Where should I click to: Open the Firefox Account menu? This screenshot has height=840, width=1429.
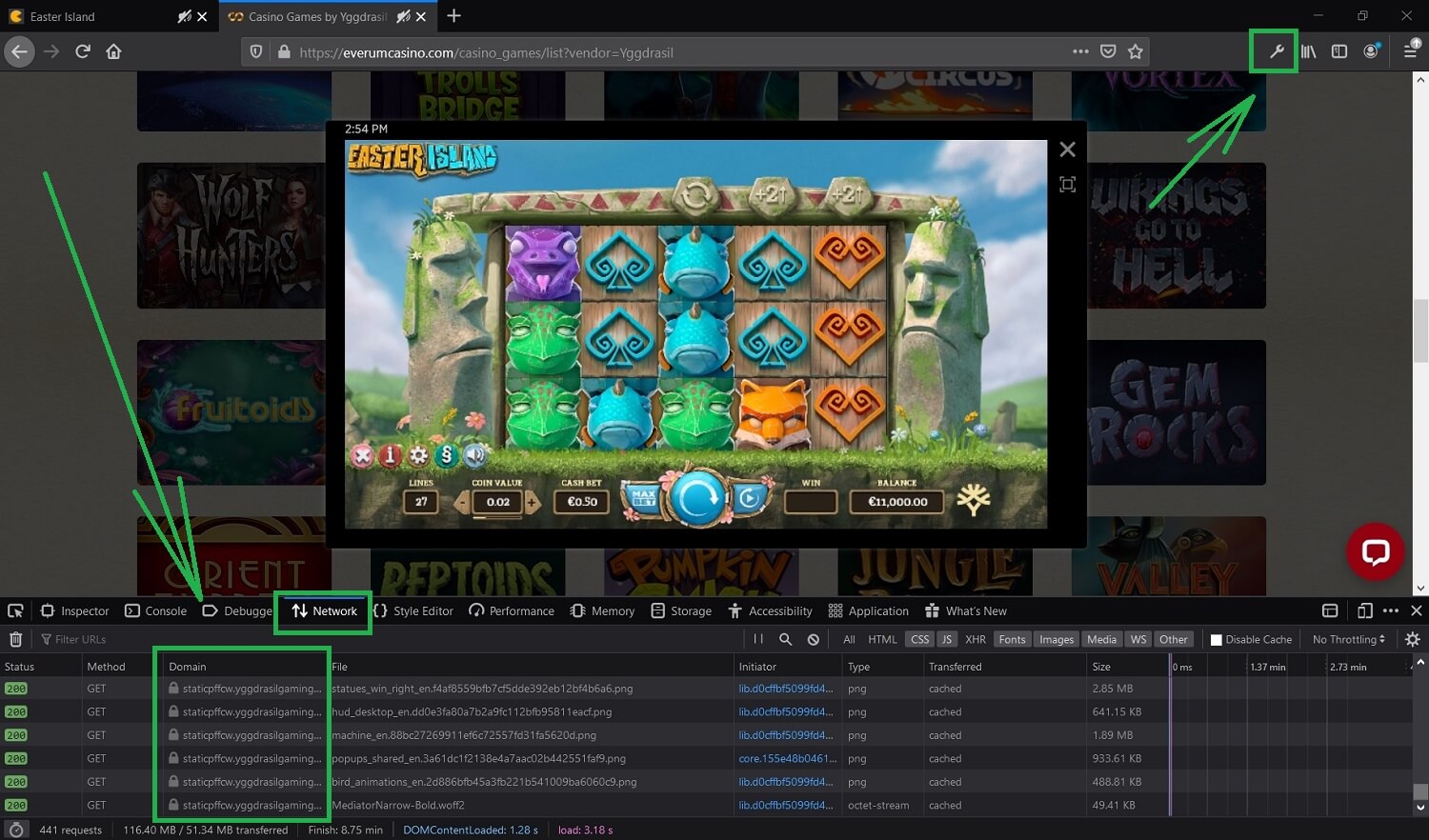click(x=1371, y=51)
